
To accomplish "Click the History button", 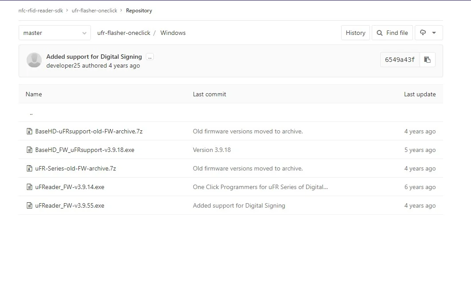I will coord(355,33).
